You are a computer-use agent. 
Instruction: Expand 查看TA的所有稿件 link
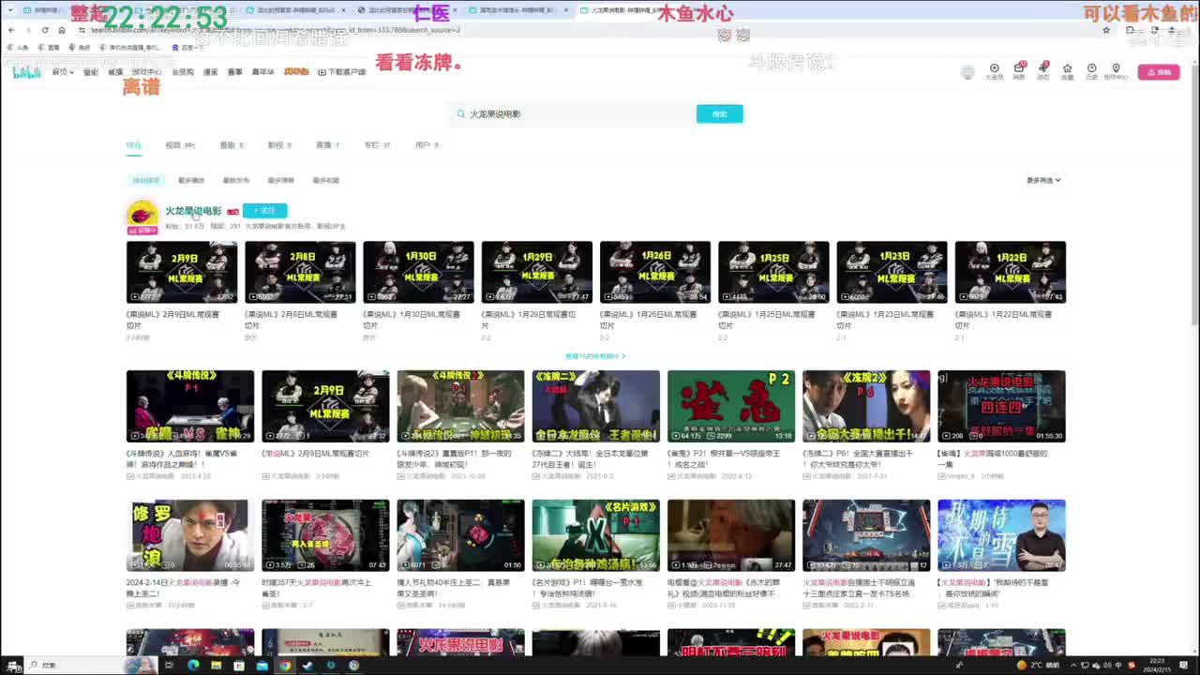point(595,356)
